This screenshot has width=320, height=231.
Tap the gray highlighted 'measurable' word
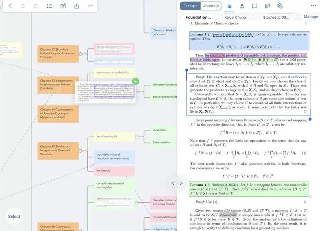(228, 215)
